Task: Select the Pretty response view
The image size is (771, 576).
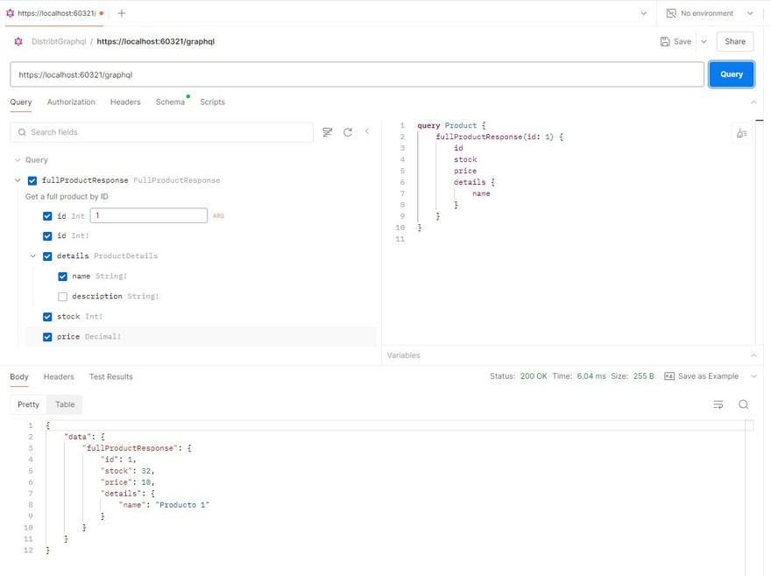Action: [x=29, y=404]
